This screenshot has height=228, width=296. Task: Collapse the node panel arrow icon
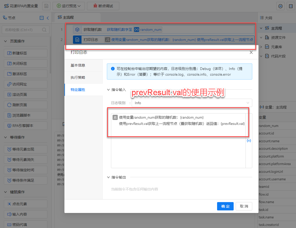point(48,18)
